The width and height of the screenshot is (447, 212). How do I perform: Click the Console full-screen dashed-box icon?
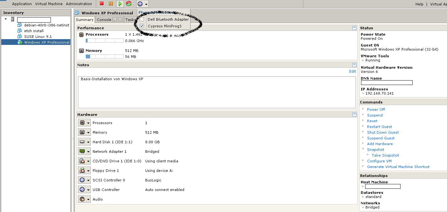click(120, 19)
